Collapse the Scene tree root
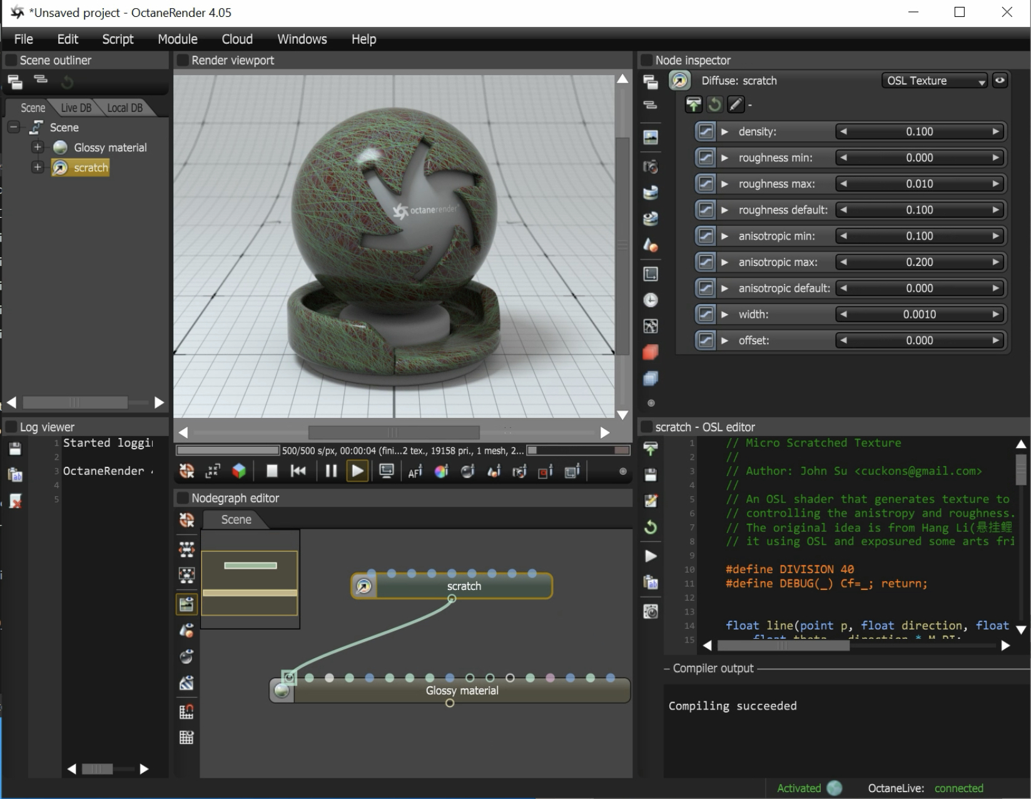The height and width of the screenshot is (799, 1031). (13, 127)
